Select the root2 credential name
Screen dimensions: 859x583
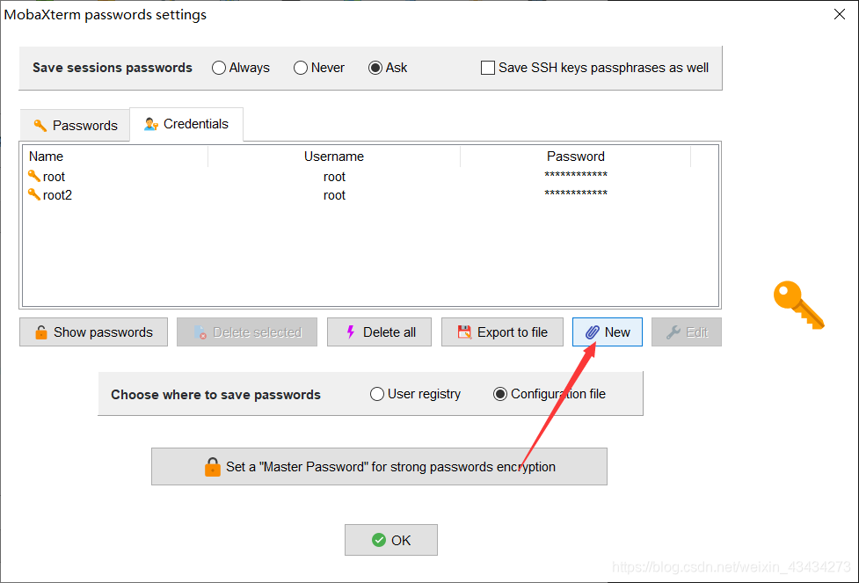point(57,195)
